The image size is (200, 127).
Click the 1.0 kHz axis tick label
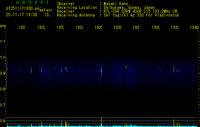[3, 57]
